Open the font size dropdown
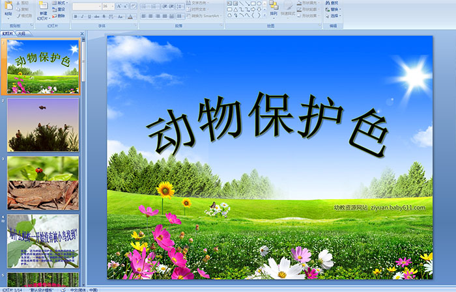Image resolution: width=456 pixels, height=292 pixels. tap(113, 6)
